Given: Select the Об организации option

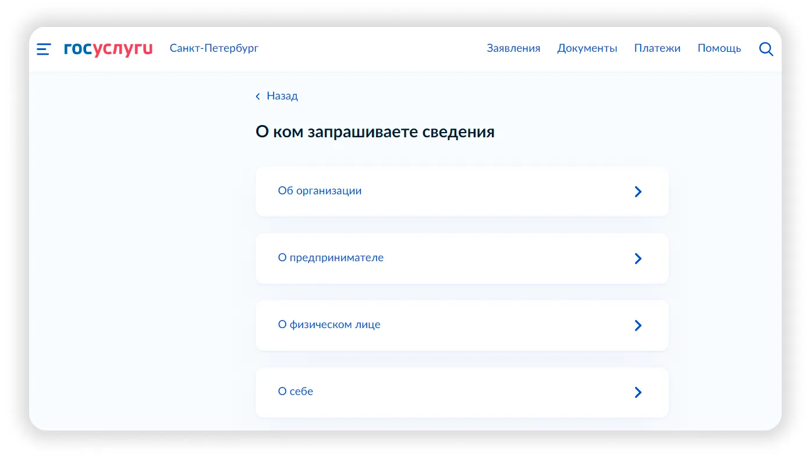Looking at the screenshot, I should (462, 191).
